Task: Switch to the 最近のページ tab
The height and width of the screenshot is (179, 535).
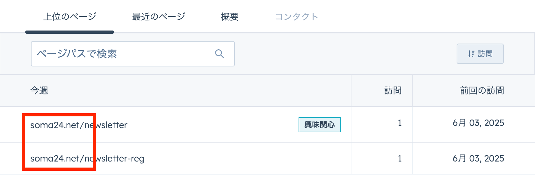Action: (159, 17)
